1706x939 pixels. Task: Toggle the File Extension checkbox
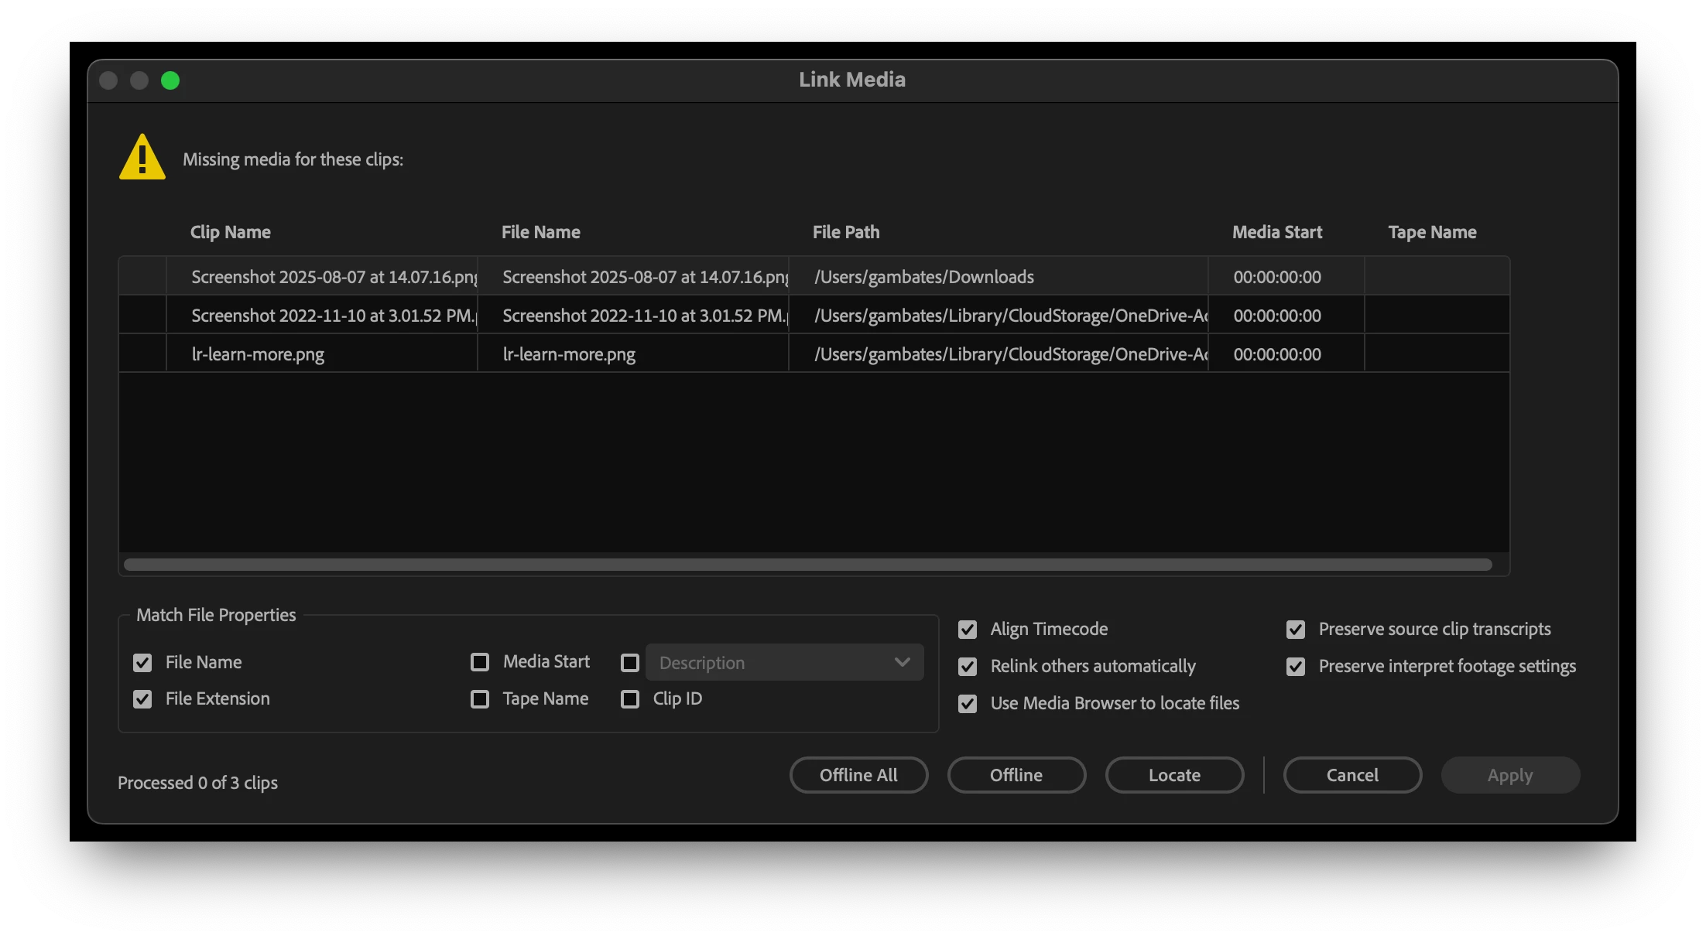pyautogui.click(x=142, y=698)
